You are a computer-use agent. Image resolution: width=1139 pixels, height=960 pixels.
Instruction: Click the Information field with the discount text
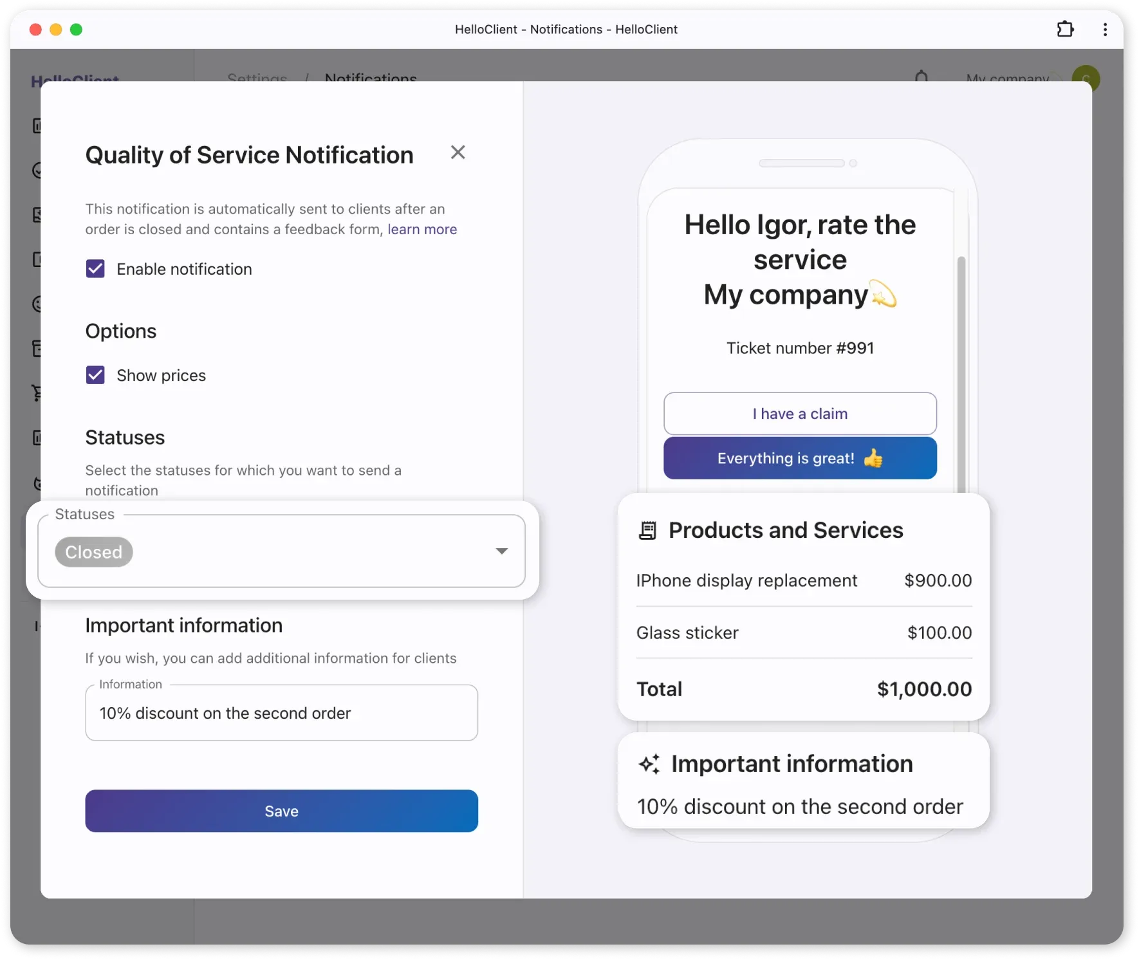click(x=281, y=713)
